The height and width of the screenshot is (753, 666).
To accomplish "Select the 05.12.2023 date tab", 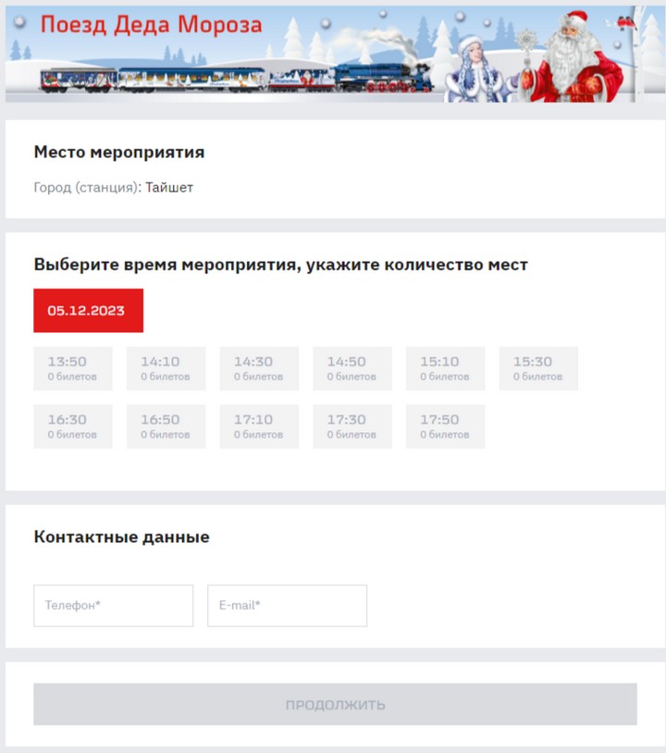I will (89, 310).
